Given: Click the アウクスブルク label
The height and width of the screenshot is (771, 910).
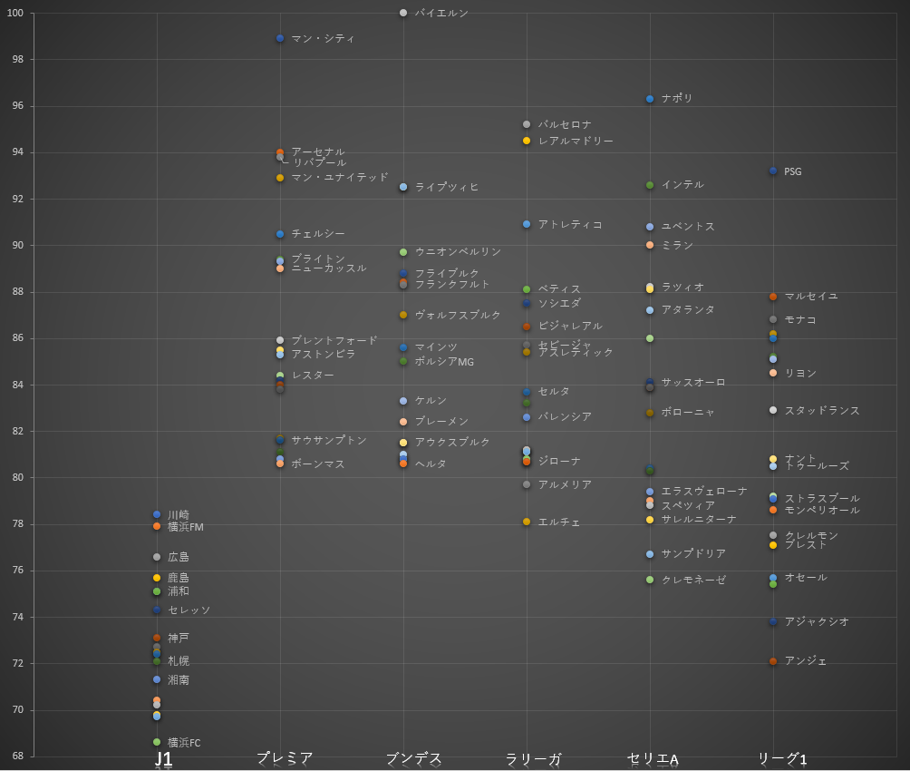Looking at the screenshot, I should click(452, 442).
